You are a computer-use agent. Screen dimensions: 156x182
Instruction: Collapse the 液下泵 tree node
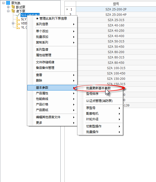click(8, 11)
